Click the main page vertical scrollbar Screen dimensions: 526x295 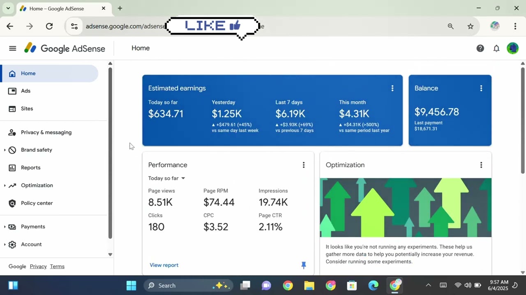[x=523, y=120]
